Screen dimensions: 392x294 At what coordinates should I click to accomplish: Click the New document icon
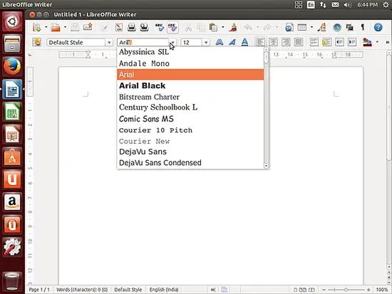pyautogui.click(x=37, y=27)
